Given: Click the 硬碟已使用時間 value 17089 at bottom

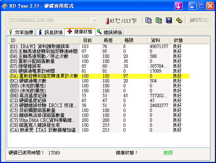Looking at the screenshot, I should [x=54, y=153].
